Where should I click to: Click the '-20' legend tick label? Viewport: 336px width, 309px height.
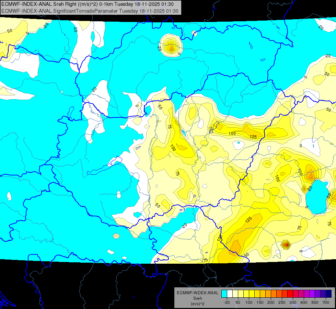[x=227, y=302]
